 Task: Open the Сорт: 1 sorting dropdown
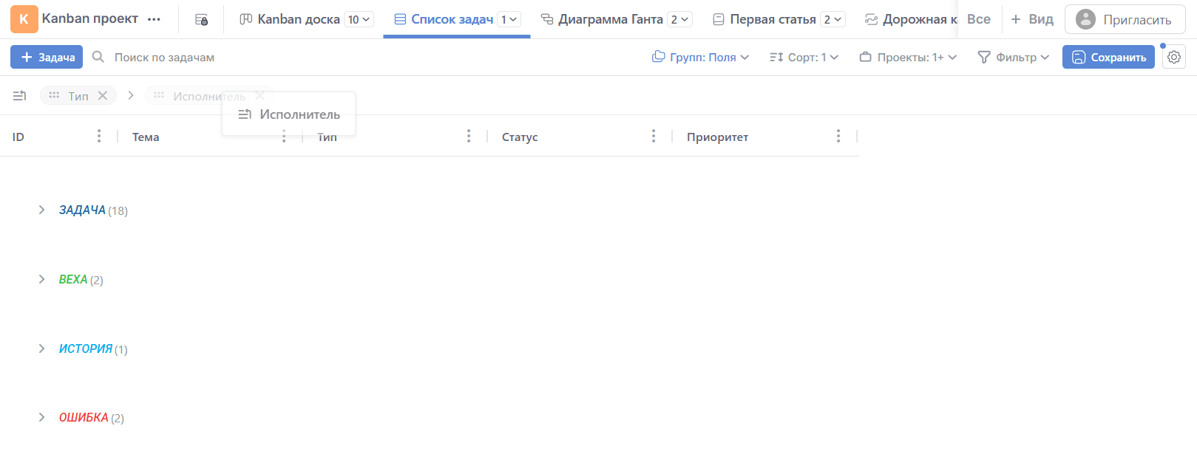(x=804, y=57)
